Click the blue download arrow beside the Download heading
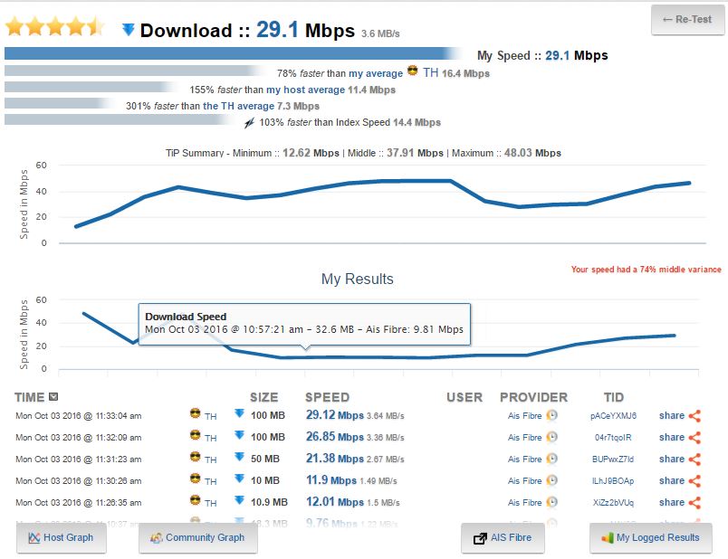This screenshot has width=728, height=559. click(128, 31)
